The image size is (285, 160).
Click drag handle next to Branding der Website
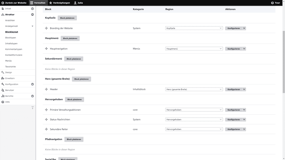[46, 28]
